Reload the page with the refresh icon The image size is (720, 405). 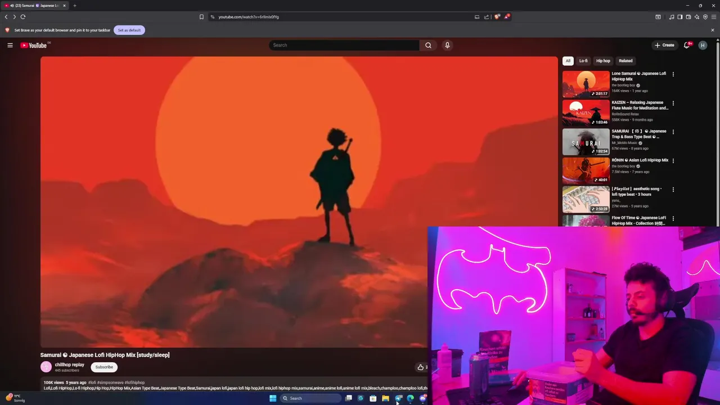(23, 17)
